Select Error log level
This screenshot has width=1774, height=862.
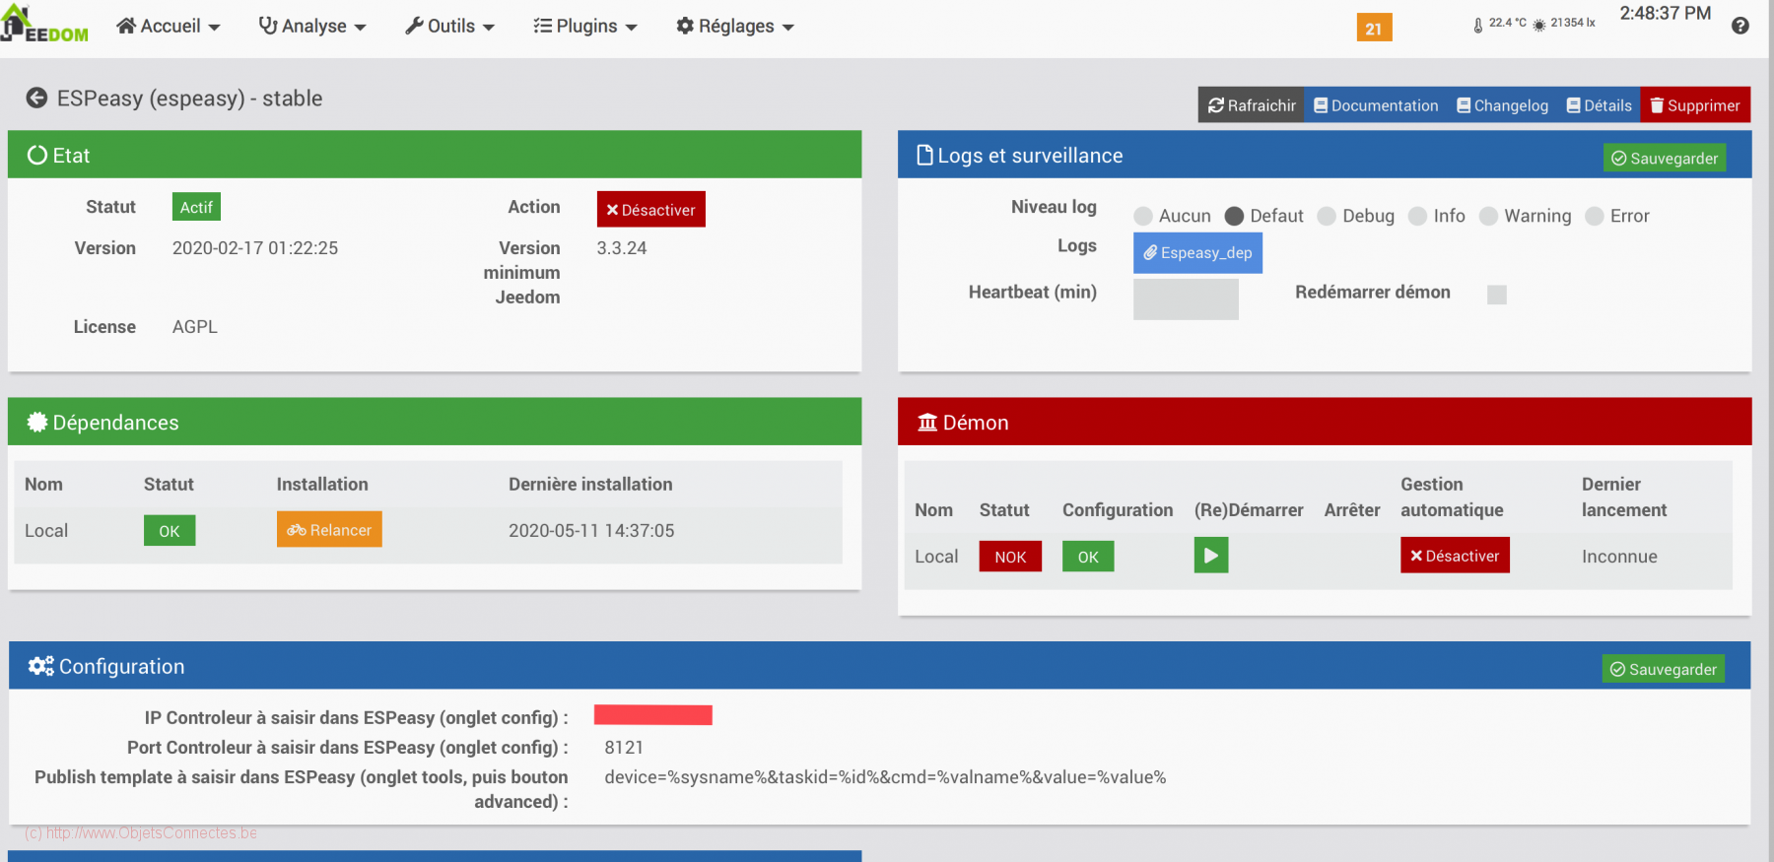[1595, 216]
